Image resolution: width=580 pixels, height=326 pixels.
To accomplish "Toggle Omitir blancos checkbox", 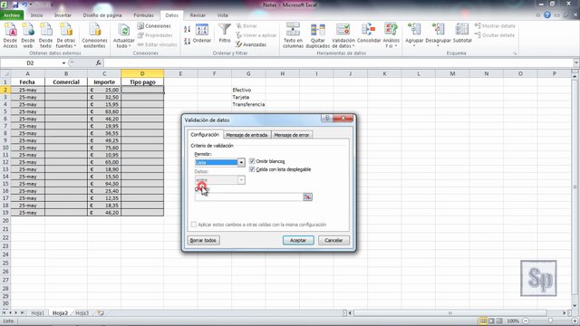I will [252, 161].
